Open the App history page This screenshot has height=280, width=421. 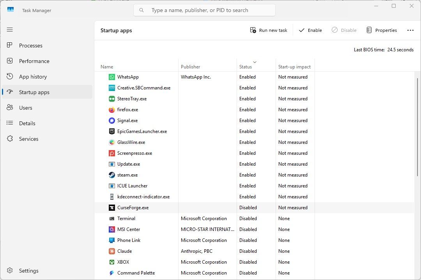[x=47, y=77]
